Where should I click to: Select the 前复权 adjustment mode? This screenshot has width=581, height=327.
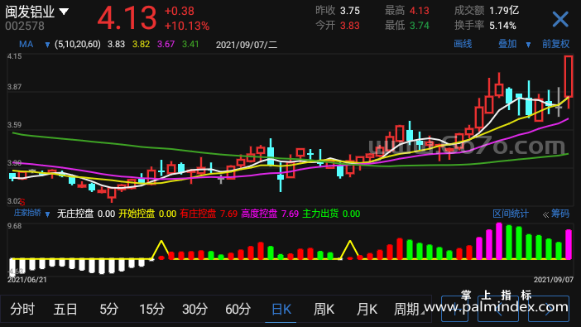[x=555, y=44]
